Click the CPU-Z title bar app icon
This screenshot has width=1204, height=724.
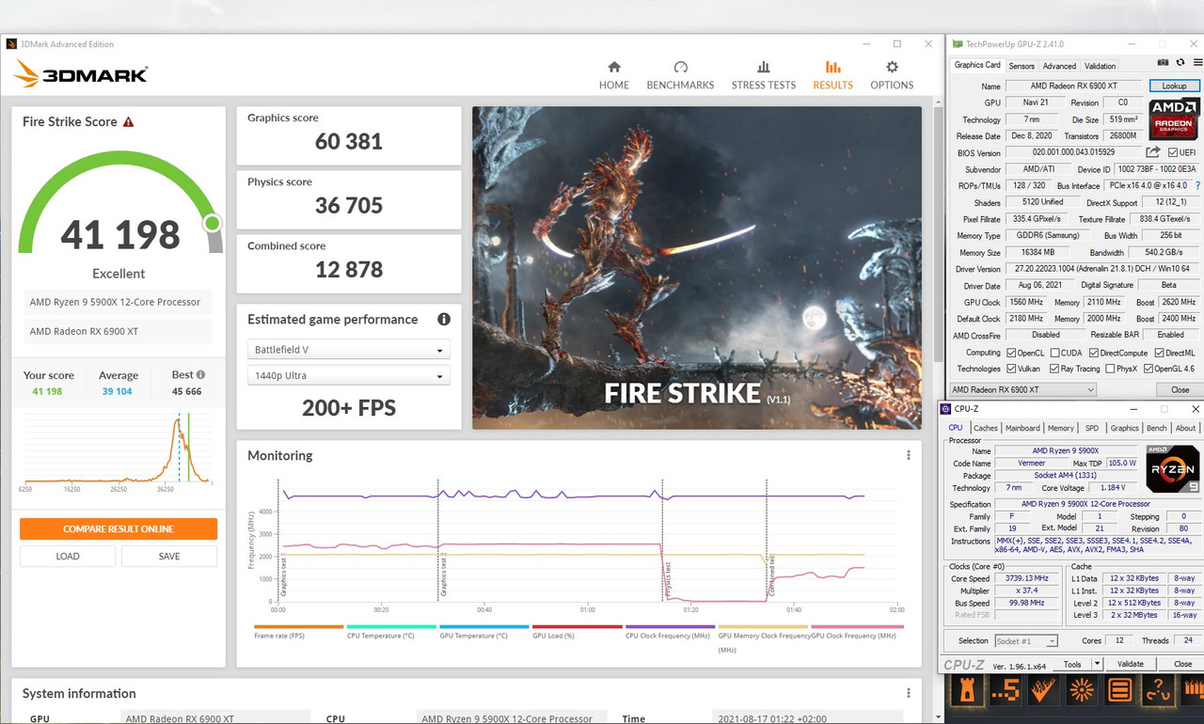point(946,409)
